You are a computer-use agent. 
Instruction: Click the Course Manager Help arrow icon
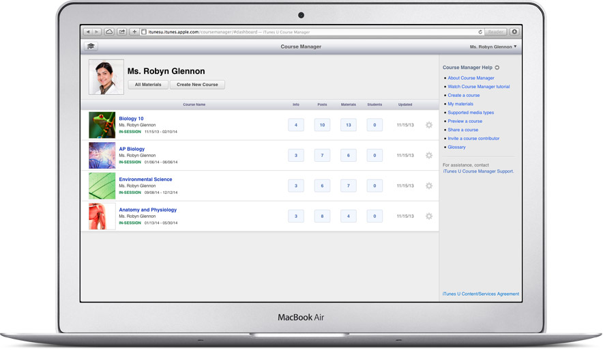click(x=497, y=68)
